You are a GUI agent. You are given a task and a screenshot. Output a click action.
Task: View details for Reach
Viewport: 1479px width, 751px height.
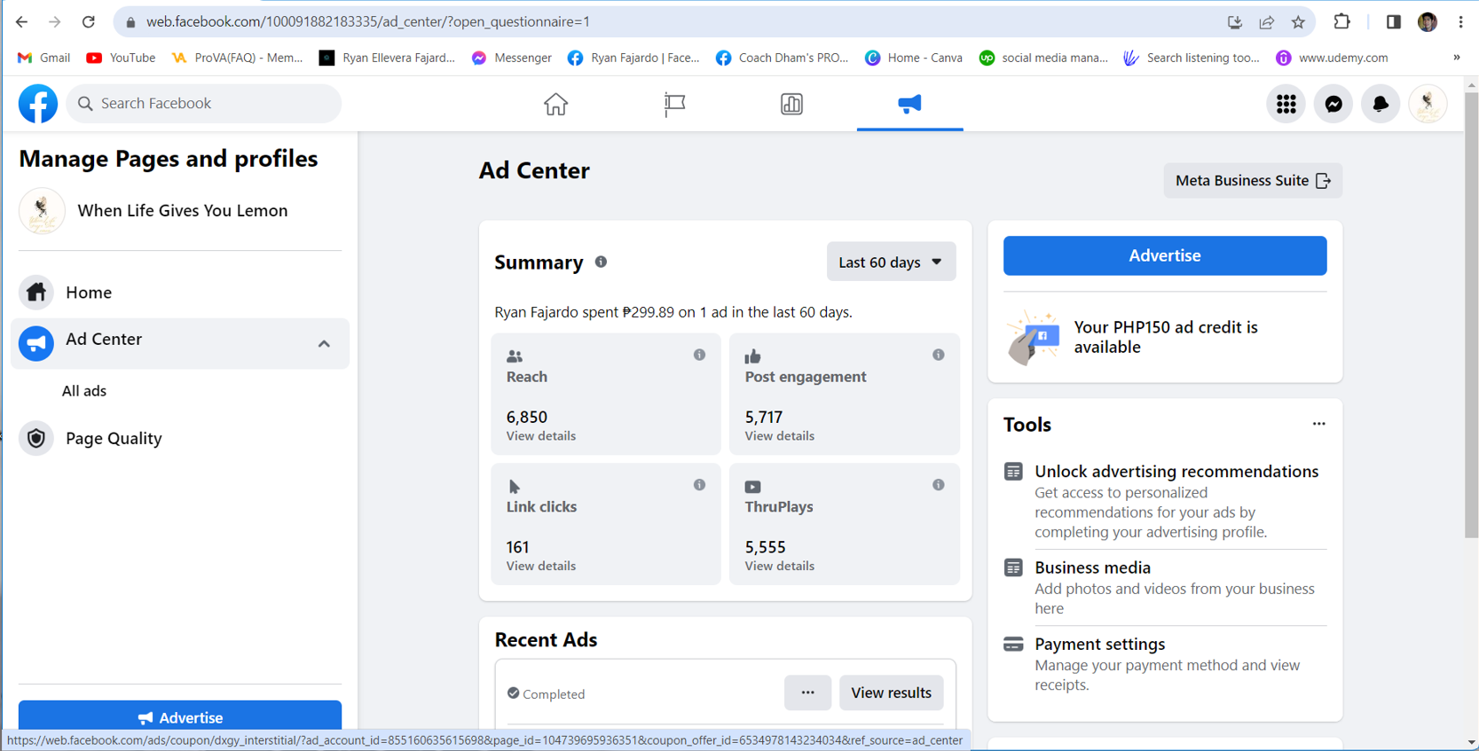[x=541, y=436]
